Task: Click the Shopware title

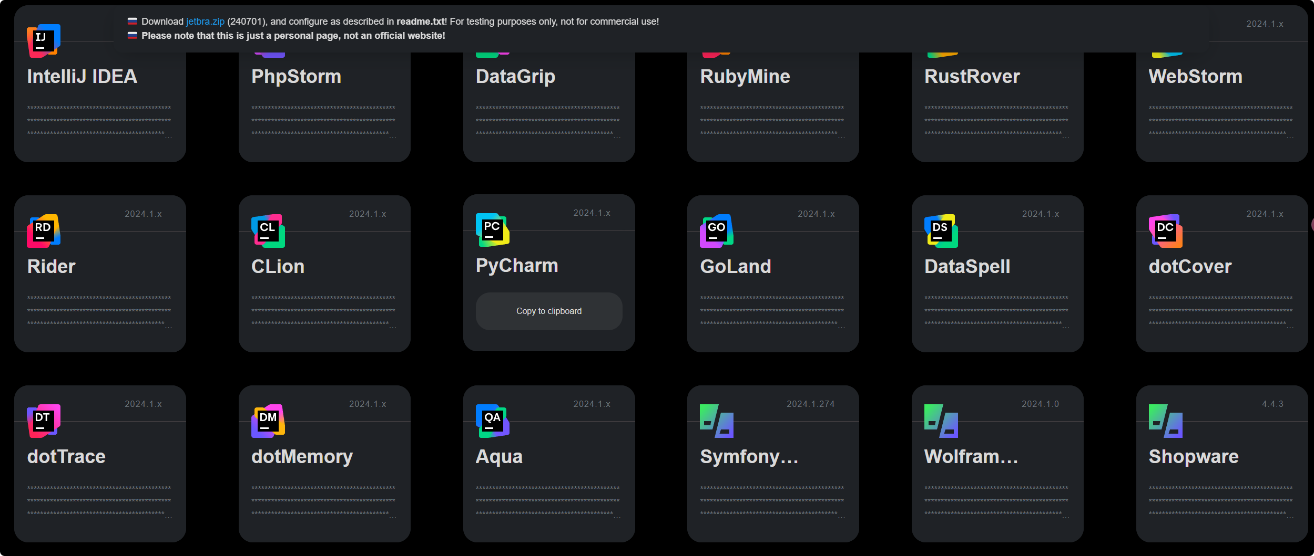Action: tap(1194, 457)
